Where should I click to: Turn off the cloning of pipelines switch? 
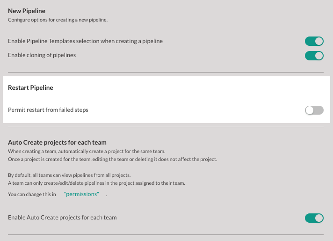click(x=314, y=55)
